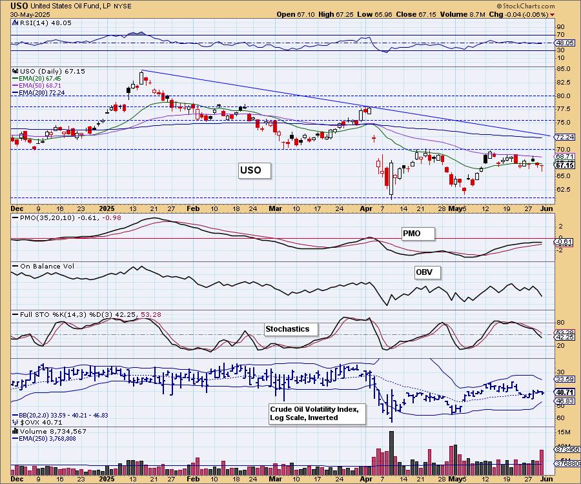Click the 72.24 price tag on right axis

point(565,137)
